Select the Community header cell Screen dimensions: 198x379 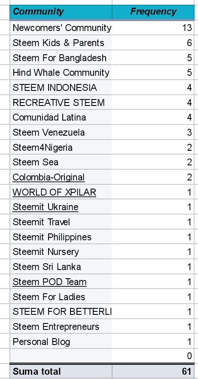point(61,12)
